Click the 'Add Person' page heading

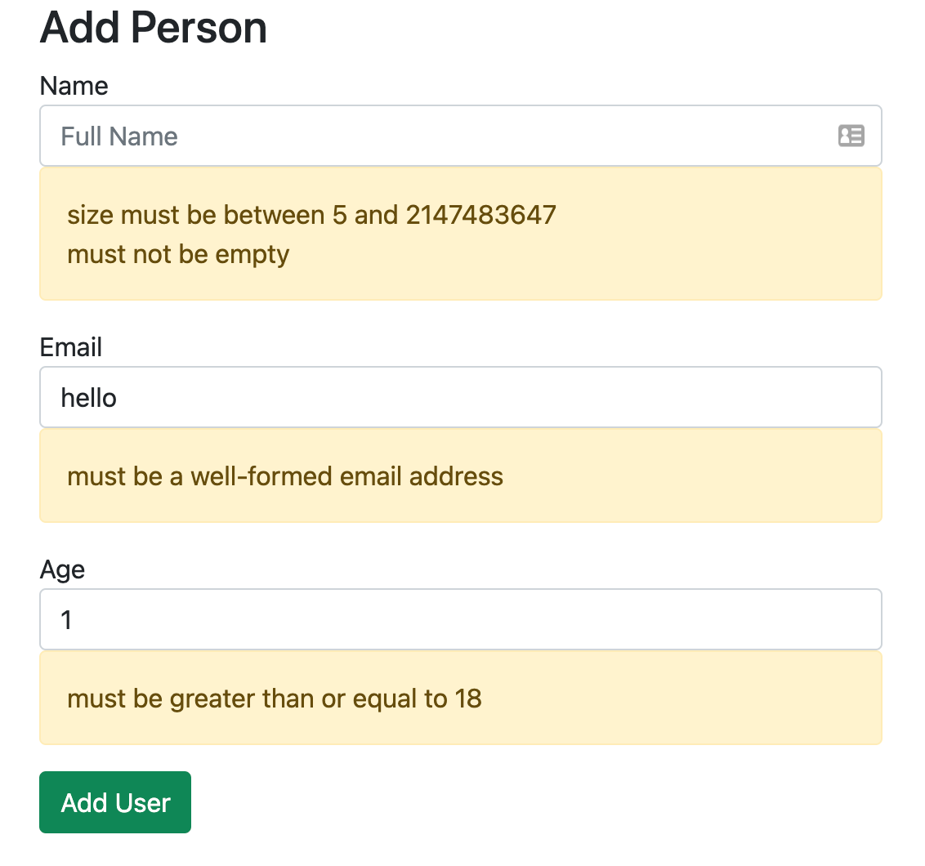click(x=152, y=28)
